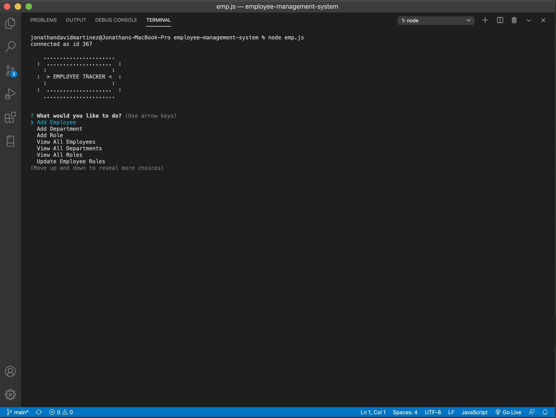Open Source Control with 2 pending changes
The image size is (556, 418).
[x=10, y=71]
